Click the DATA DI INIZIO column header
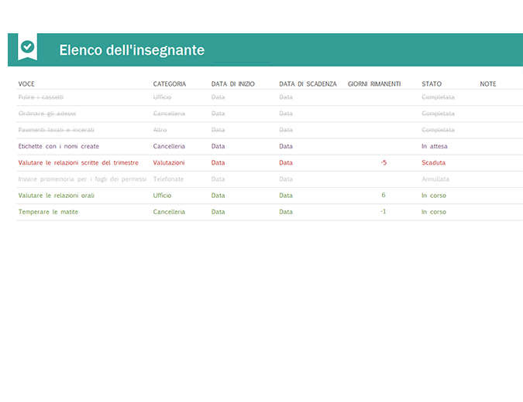 click(x=232, y=83)
